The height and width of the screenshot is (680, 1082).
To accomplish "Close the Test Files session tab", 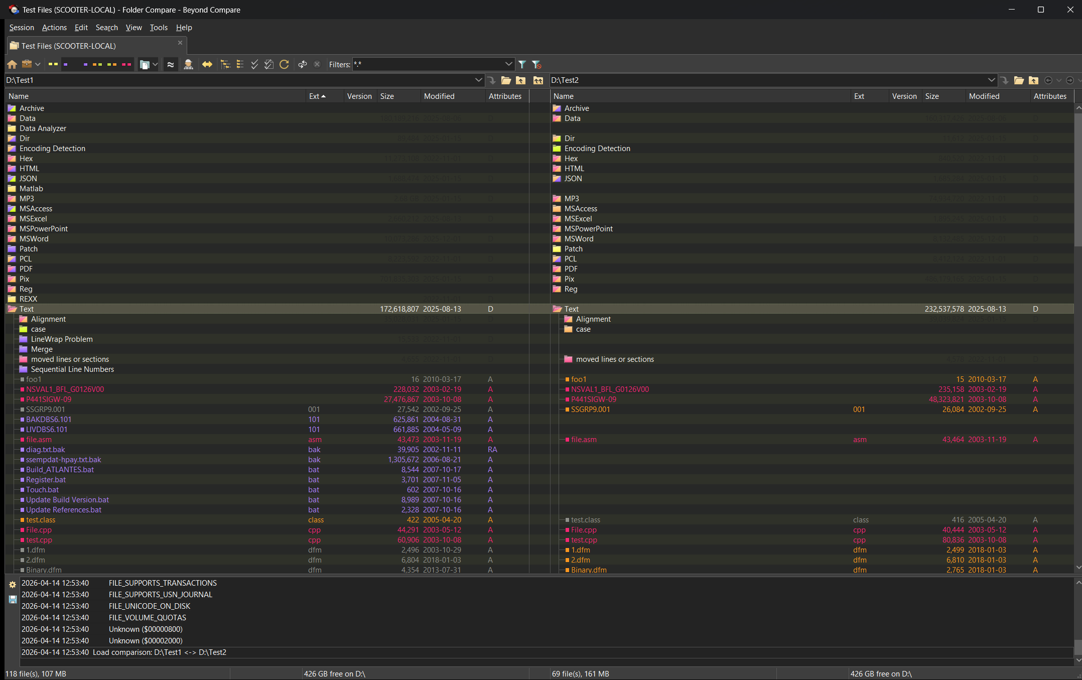I will point(180,43).
